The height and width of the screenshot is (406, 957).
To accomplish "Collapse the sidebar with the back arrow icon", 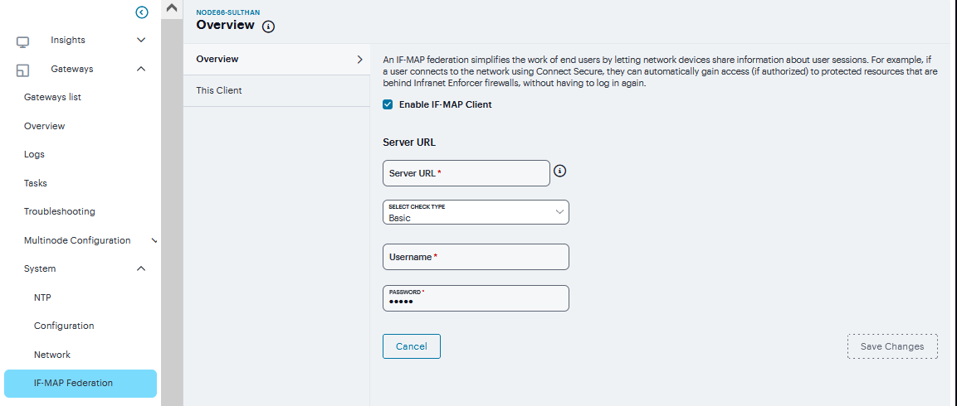I will (142, 12).
